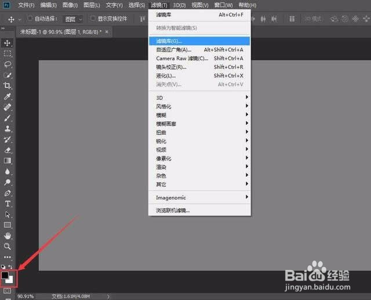This screenshot has height=300, width=371.
Task: Expand the 其它 submenu
Action: (x=199, y=185)
